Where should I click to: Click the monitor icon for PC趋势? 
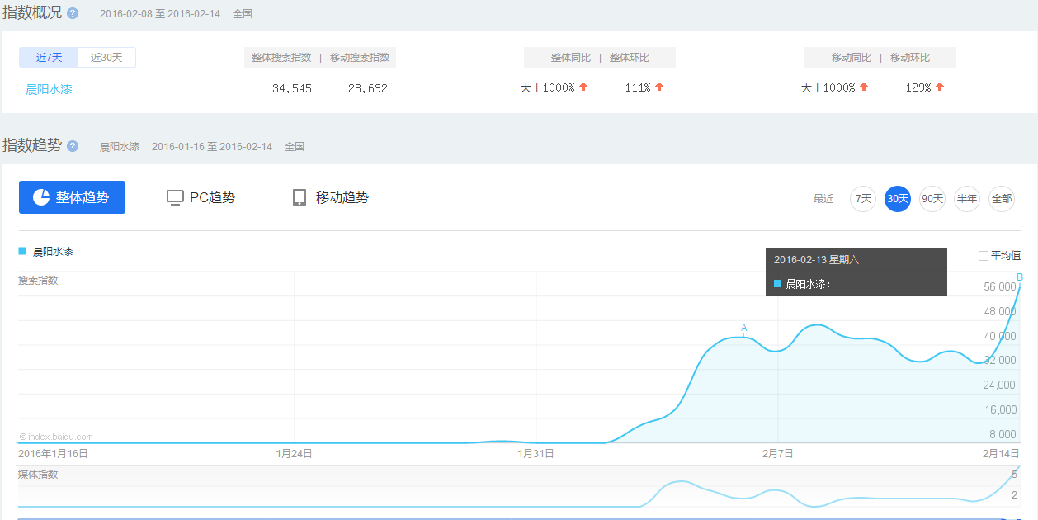click(175, 198)
